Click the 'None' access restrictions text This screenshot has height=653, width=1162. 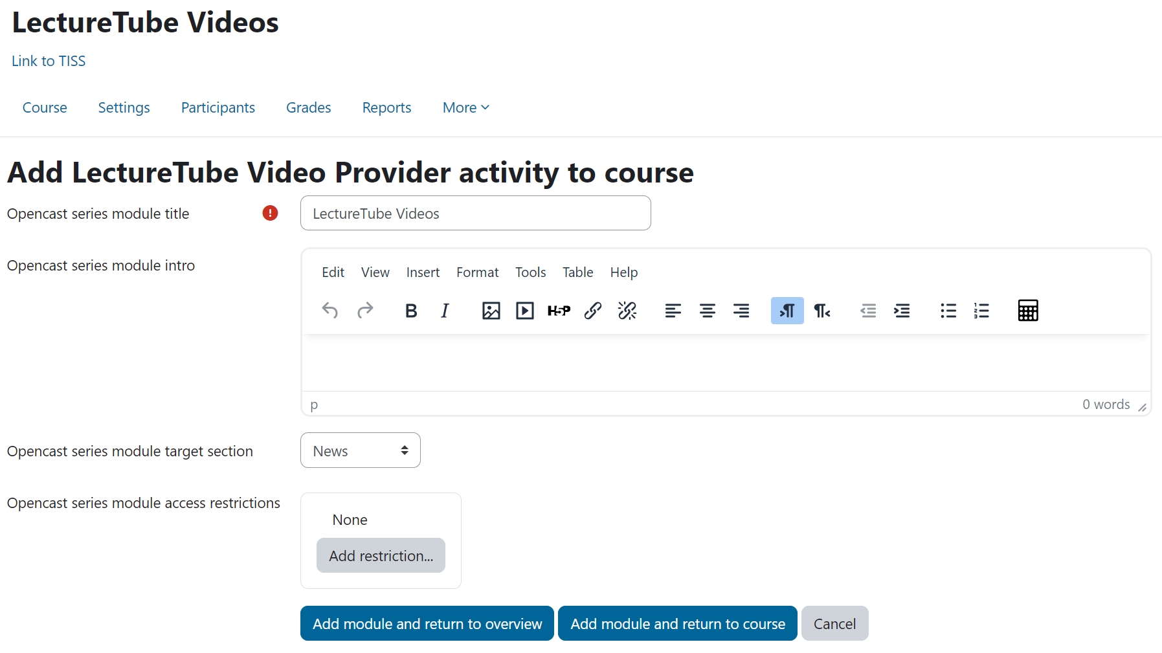coord(350,520)
